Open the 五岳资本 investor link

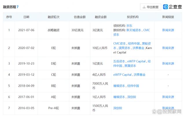point(119,61)
